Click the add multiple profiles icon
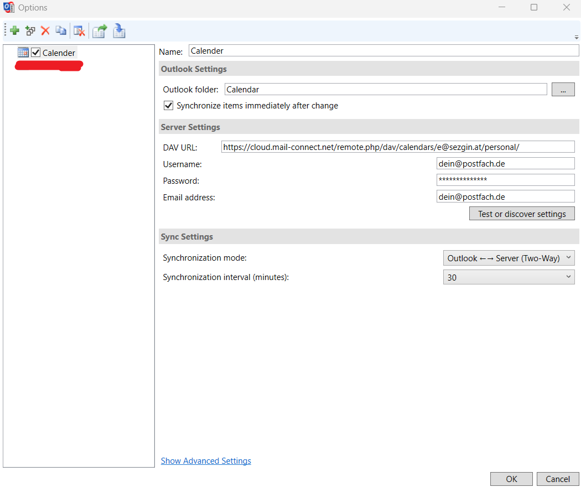581x487 pixels. point(30,31)
